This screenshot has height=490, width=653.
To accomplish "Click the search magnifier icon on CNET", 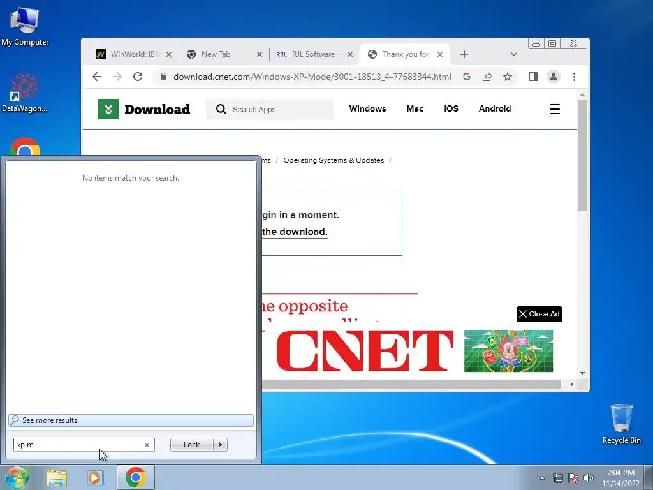I will click(221, 109).
